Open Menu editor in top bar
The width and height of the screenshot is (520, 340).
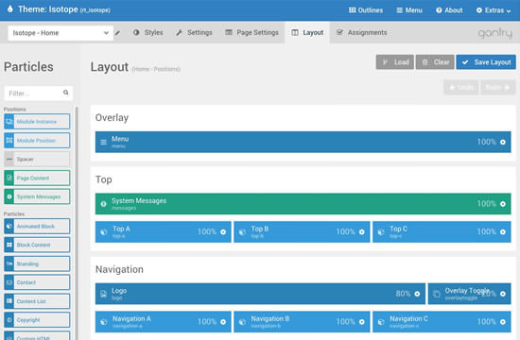(409, 10)
